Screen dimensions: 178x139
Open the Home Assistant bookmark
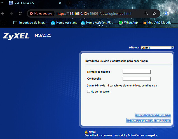coord(64,23)
